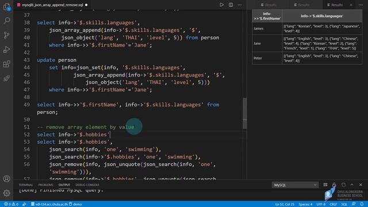The image size is (368, 207).
Task: Select the Jane cell in results
Action: tap(267, 44)
